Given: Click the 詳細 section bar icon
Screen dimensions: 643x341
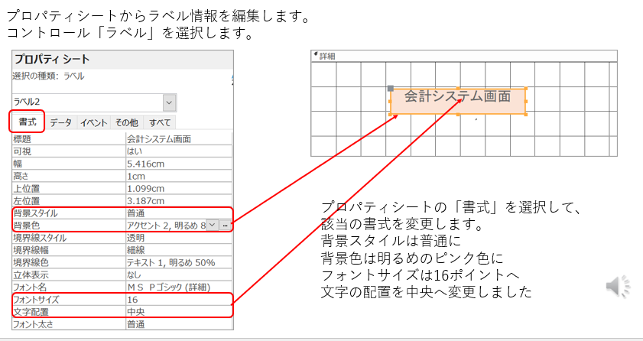Looking at the screenshot, I should (316, 56).
